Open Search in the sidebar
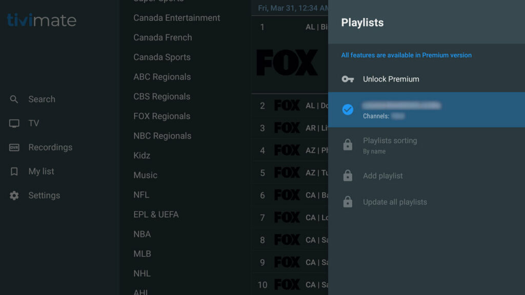 click(x=42, y=99)
